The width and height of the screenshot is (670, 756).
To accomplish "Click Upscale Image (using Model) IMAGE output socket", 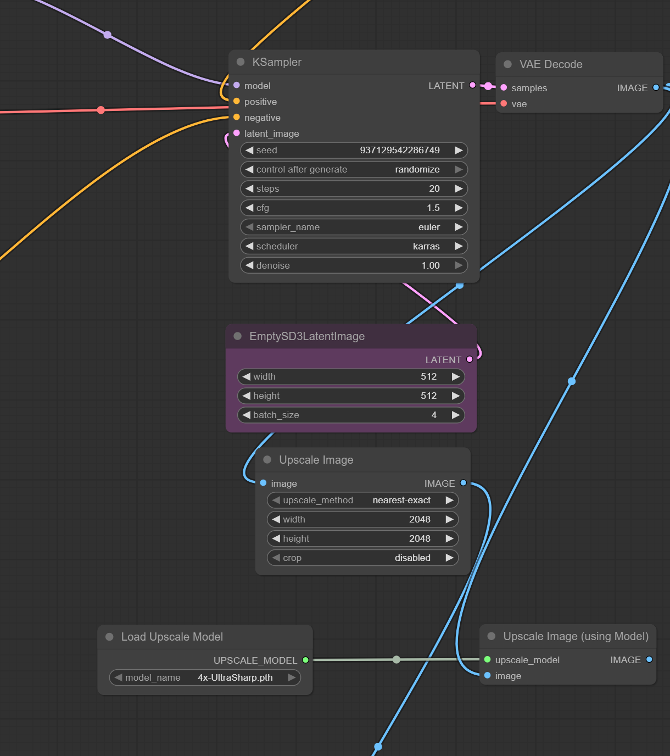I will click(649, 659).
